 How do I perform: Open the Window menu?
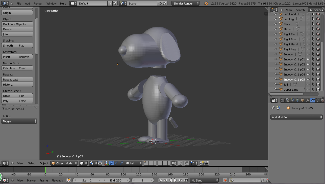pyautogui.click(x=52, y=4)
